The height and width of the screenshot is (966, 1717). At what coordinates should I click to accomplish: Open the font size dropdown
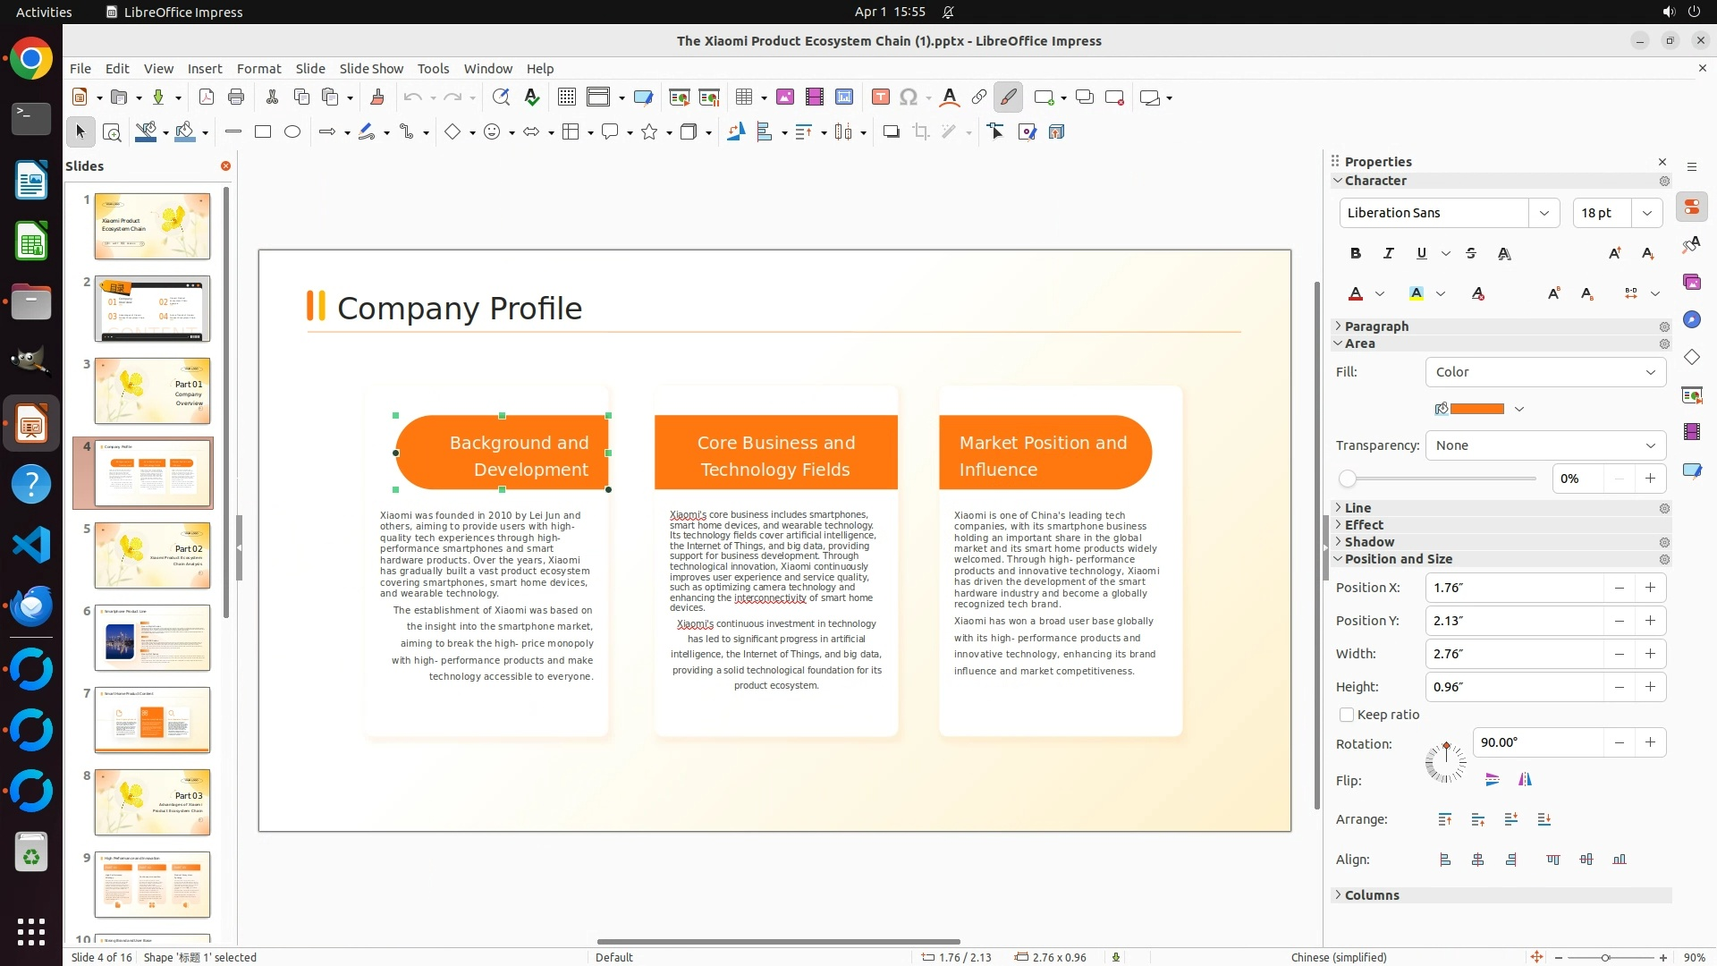pos(1647,213)
